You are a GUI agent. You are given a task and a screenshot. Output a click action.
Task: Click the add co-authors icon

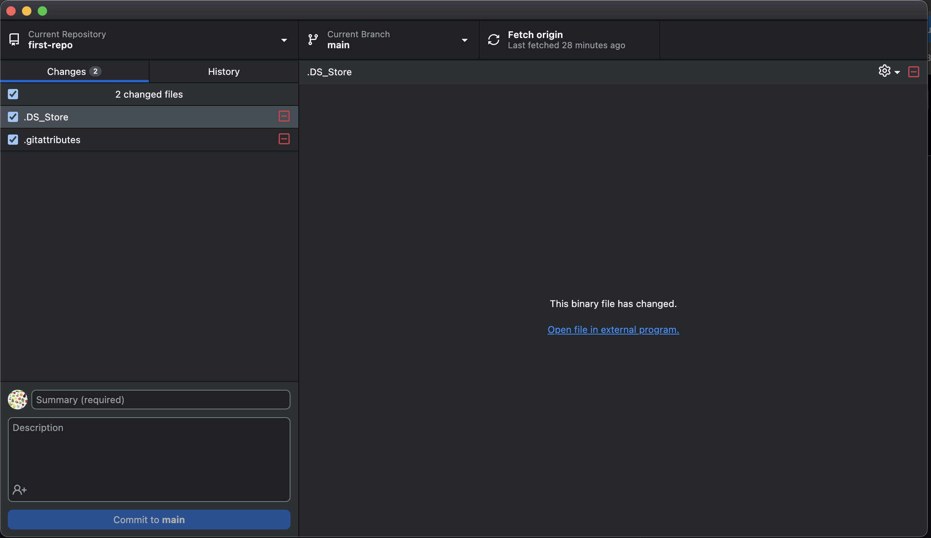[x=20, y=489]
